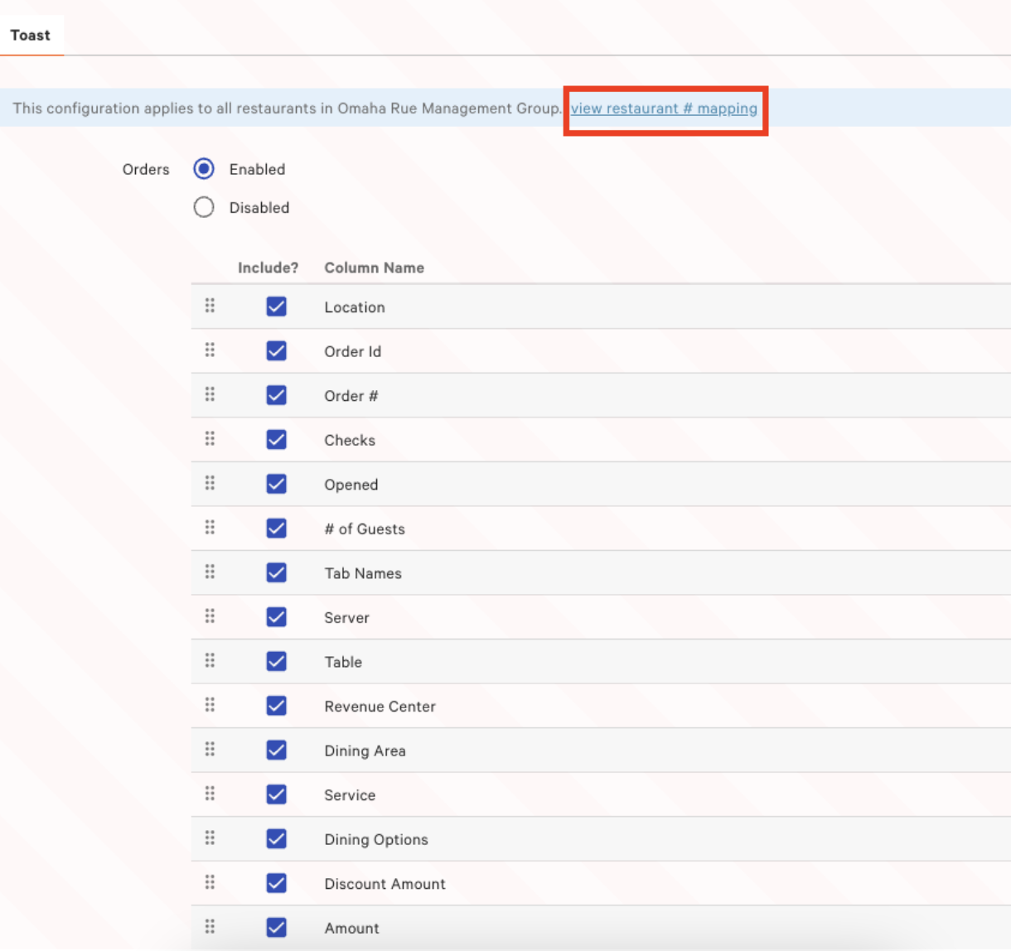Uncheck the Table column checkbox
Image resolution: width=1011 pixels, height=951 pixels.
click(276, 661)
